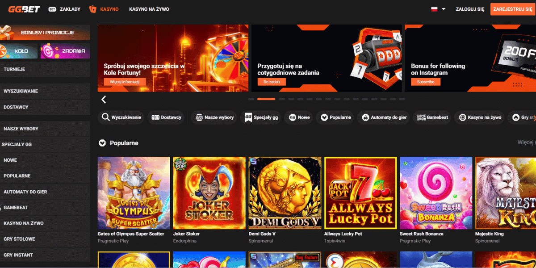Switch to Kasyno na żywo top tab
Viewport: 536px width, 268px height.
[x=149, y=9]
